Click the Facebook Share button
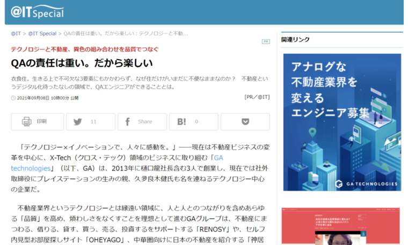 coord(142,121)
